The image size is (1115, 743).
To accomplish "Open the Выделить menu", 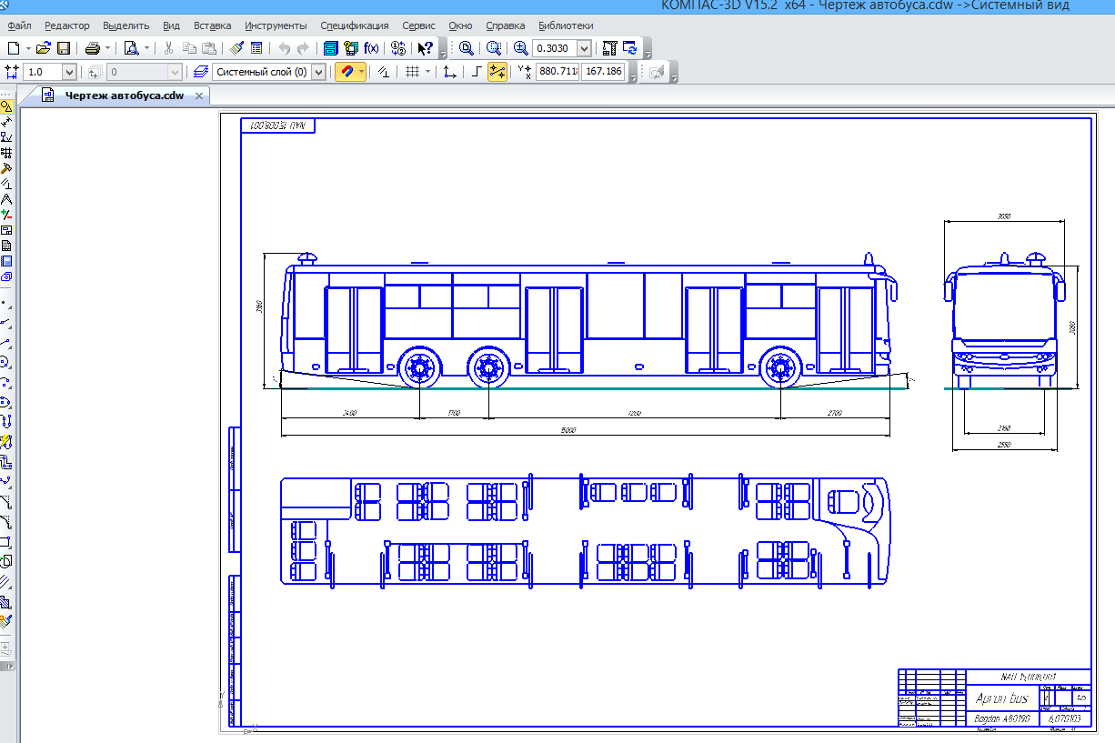I will 126,25.
